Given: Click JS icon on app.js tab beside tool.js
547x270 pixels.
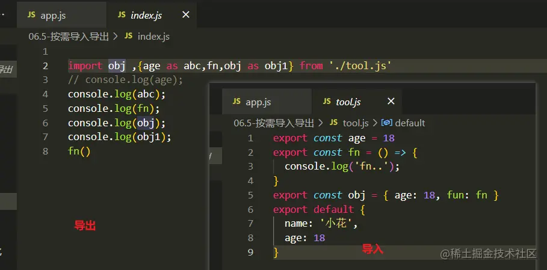Looking at the screenshot, I should [236, 102].
